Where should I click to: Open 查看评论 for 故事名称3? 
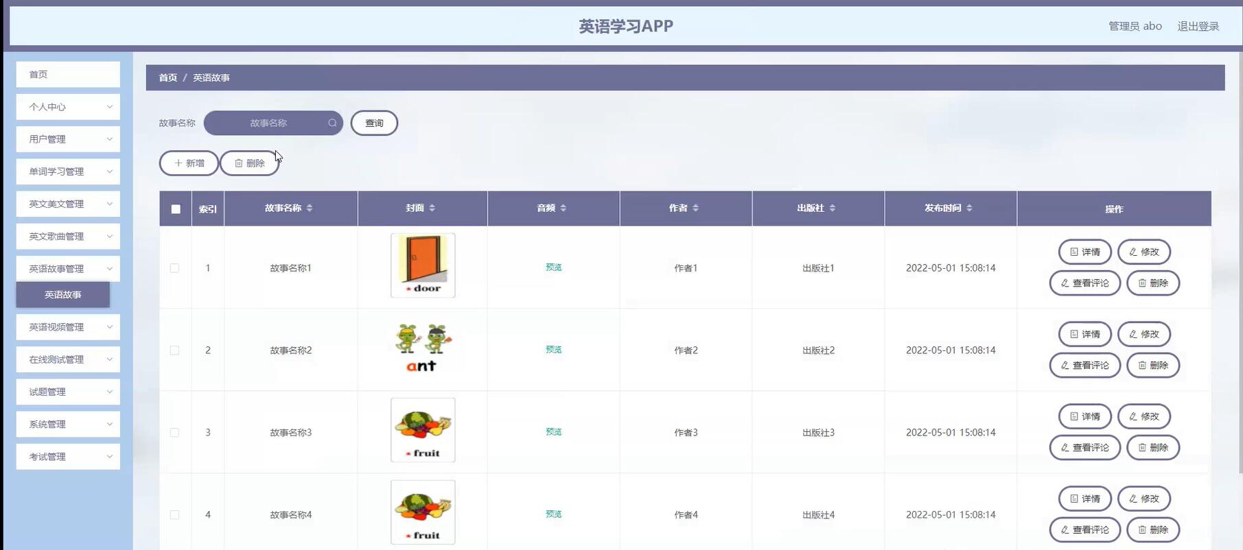tap(1085, 447)
